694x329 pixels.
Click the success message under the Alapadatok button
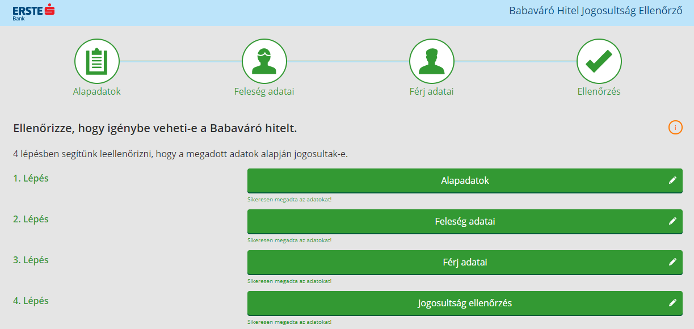(289, 200)
